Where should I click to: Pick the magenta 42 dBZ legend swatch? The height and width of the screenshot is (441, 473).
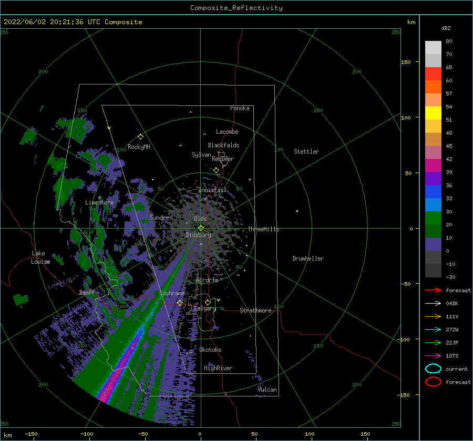tap(433, 166)
